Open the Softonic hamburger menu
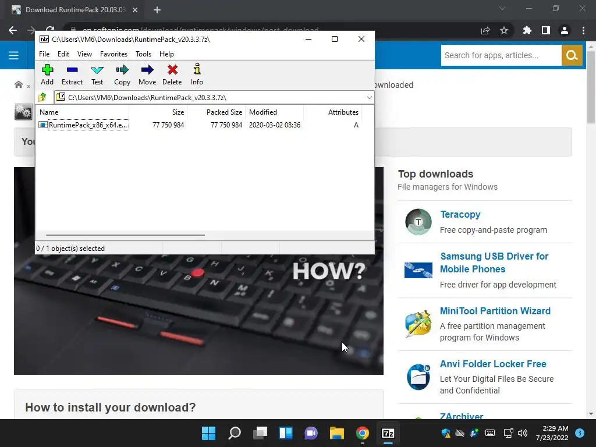 (14, 55)
